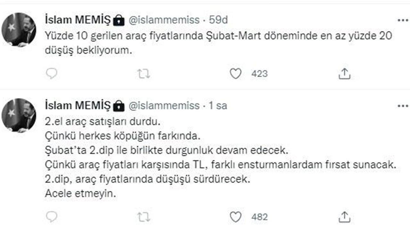This screenshot has width=410, height=230.
Task: Reply to the 59d car price tweet
Action: coord(52,74)
